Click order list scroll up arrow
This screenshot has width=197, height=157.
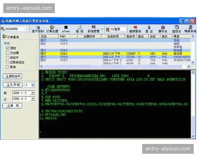click(x=193, y=36)
